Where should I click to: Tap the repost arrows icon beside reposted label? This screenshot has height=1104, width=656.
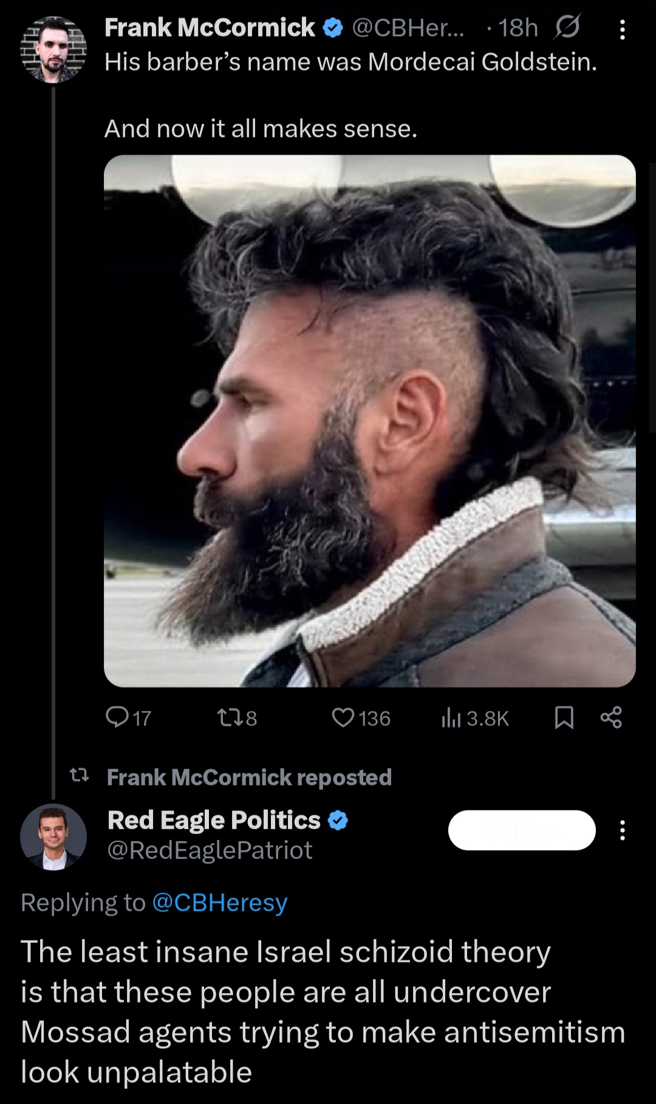pyautogui.click(x=79, y=775)
